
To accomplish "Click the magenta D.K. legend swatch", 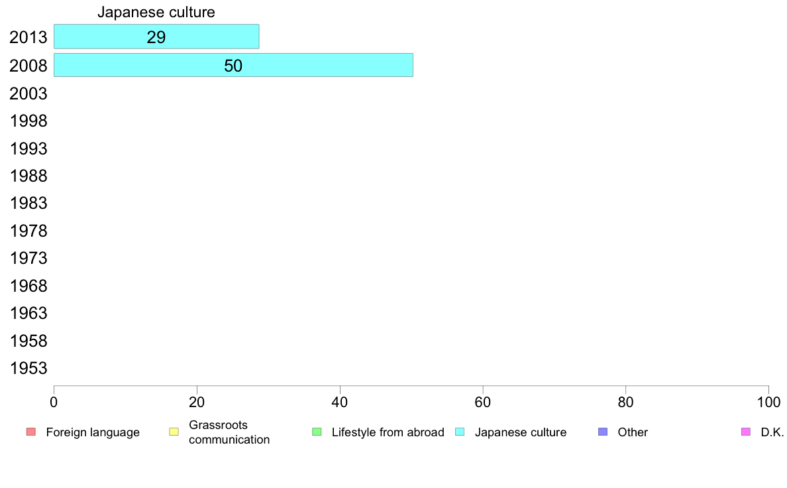I will pyautogui.click(x=746, y=432).
